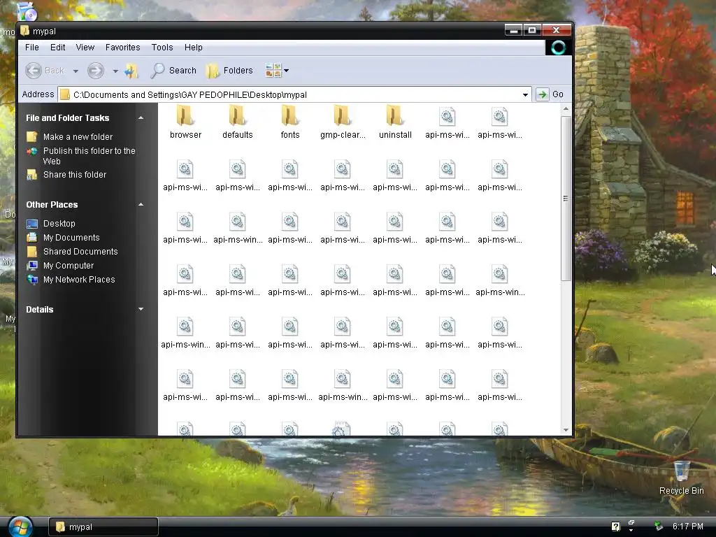The image size is (716, 537).
Task: Click the Make a new folder link
Action: coord(78,136)
